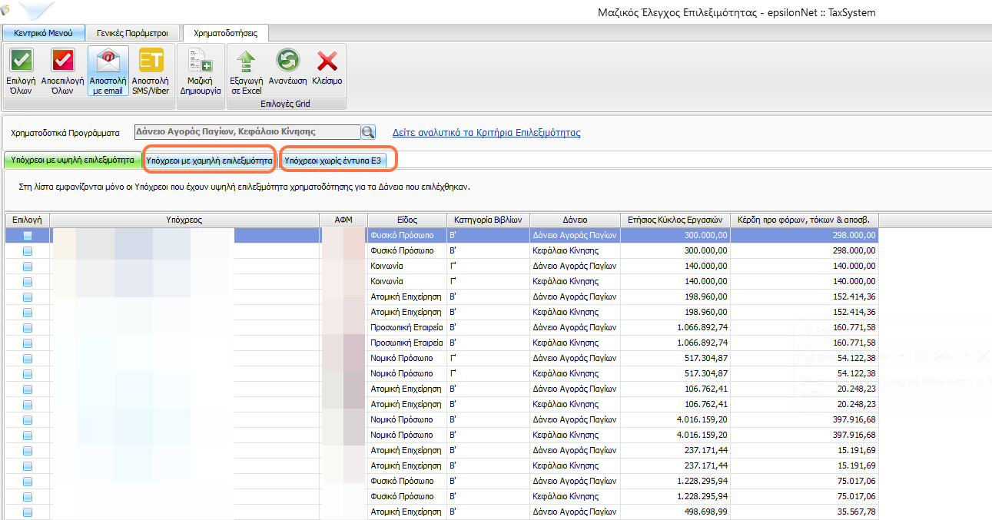Select the Χρηματοδοτήσεις ribbon tab
The width and height of the screenshot is (992, 520).
tap(225, 33)
